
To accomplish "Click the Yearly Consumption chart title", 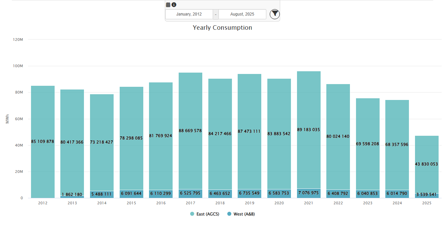I will coord(222,28).
